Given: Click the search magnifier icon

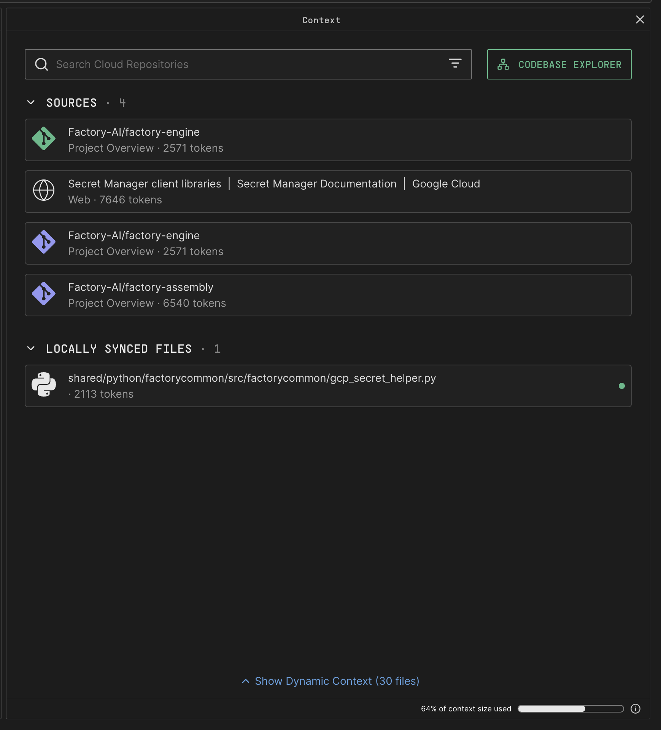Looking at the screenshot, I should coord(41,64).
